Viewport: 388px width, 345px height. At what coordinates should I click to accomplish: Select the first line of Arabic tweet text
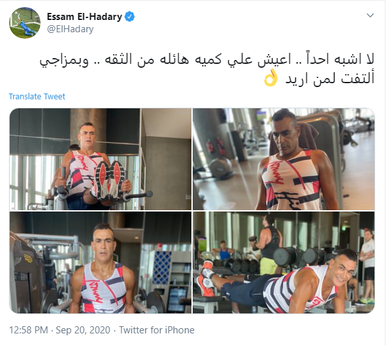point(206,60)
